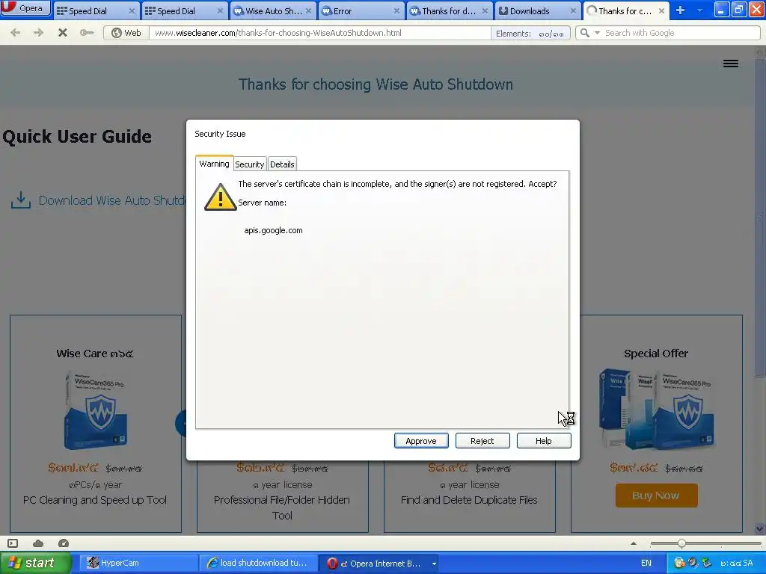Click the Opera Link cloud icon
This screenshot has height=574, width=766.
pos(38,543)
